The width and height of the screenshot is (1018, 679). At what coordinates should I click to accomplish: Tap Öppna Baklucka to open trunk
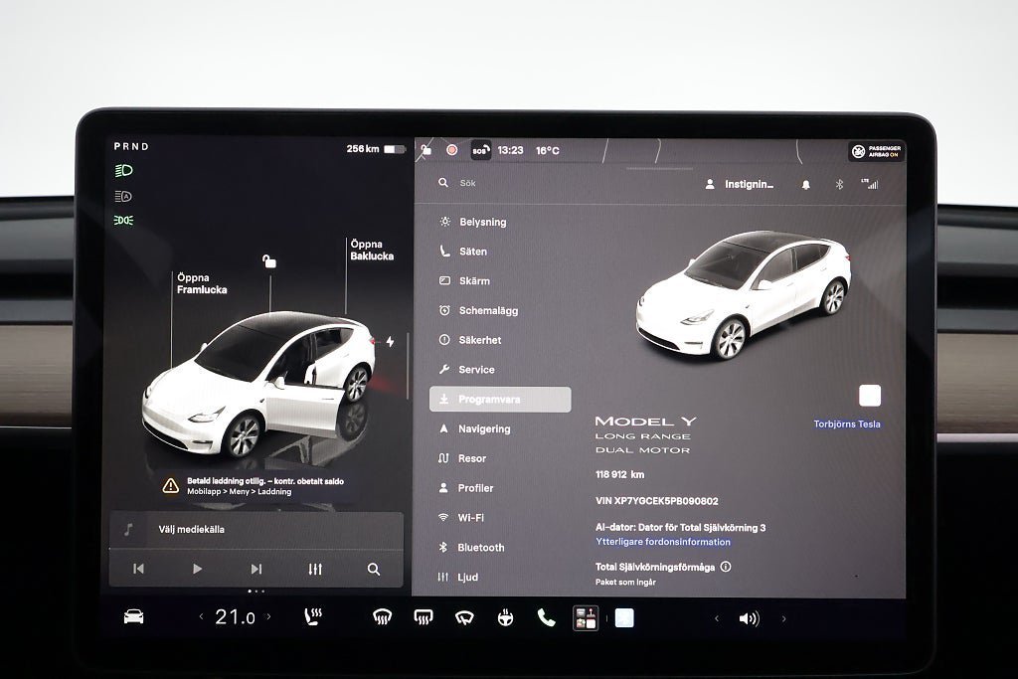tap(372, 250)
